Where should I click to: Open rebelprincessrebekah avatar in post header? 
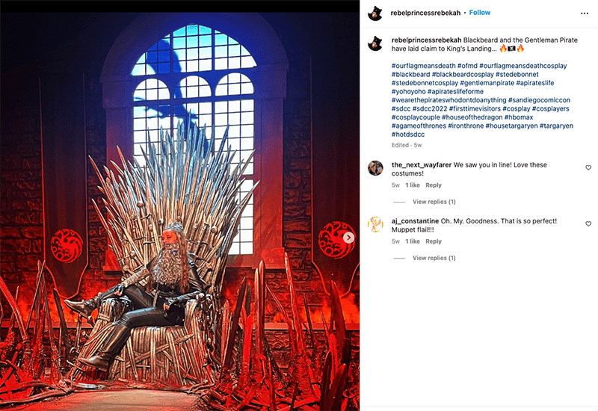coord(375,13)
